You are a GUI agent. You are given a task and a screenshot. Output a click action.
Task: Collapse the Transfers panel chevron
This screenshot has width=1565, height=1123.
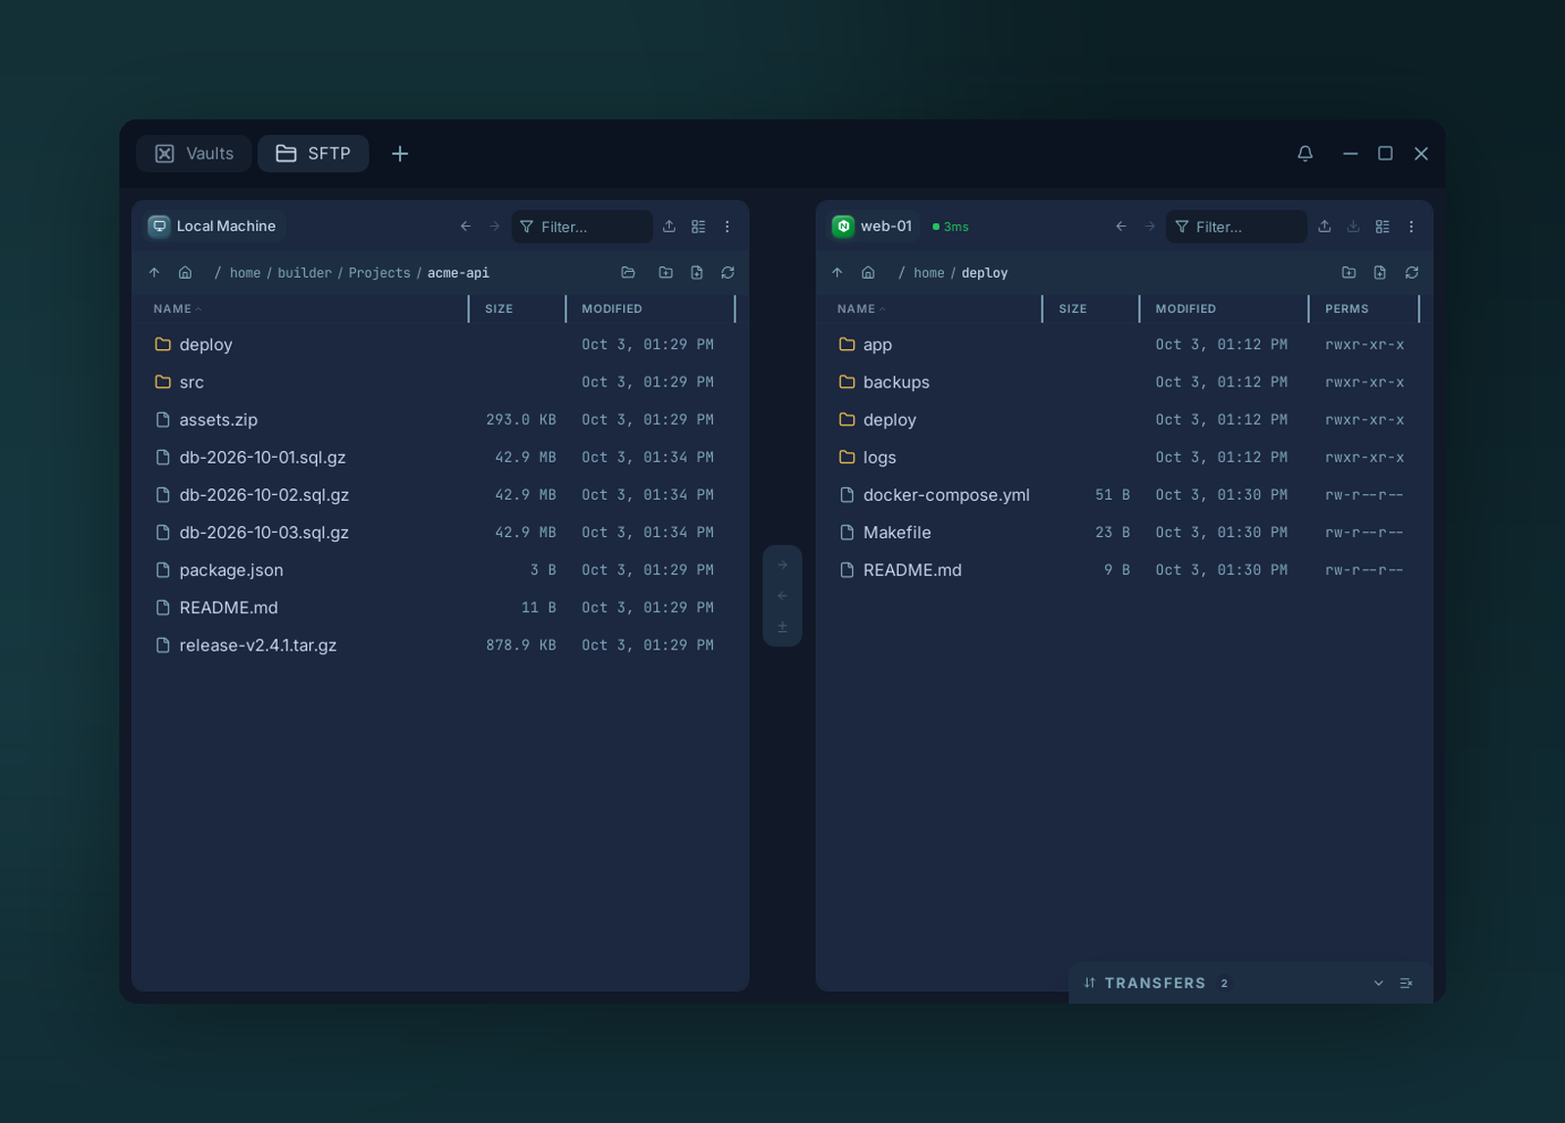(1378, 983)
